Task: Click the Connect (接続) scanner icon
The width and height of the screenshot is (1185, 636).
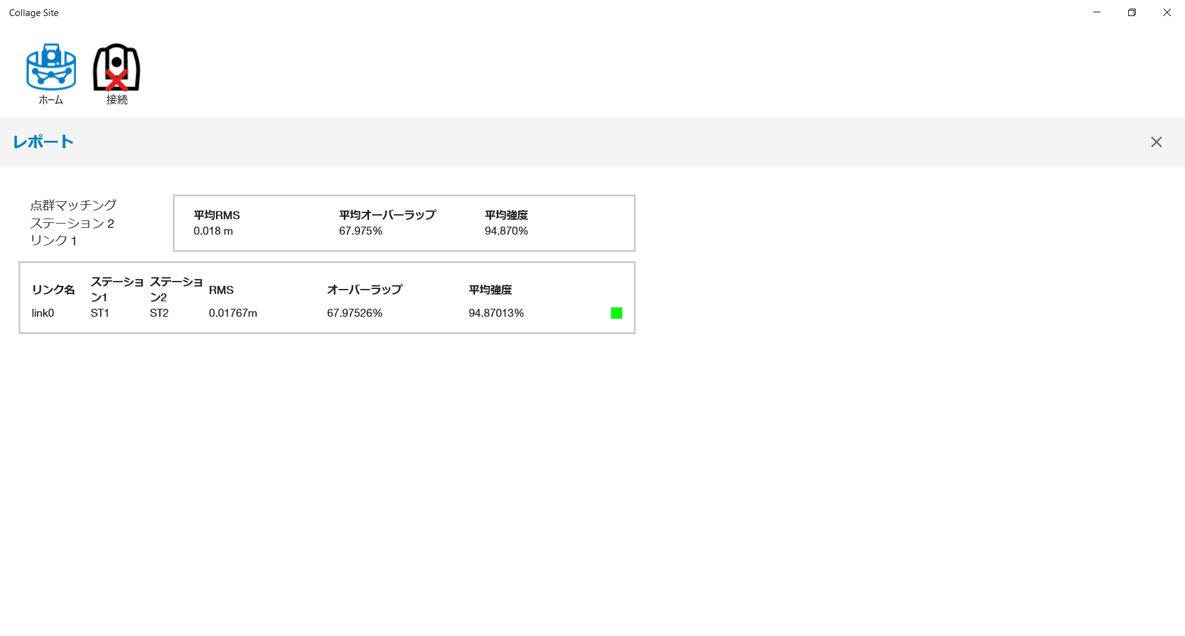Action: [x=117, y=68]
